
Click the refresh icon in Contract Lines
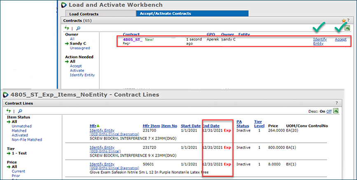coord(9,111)
